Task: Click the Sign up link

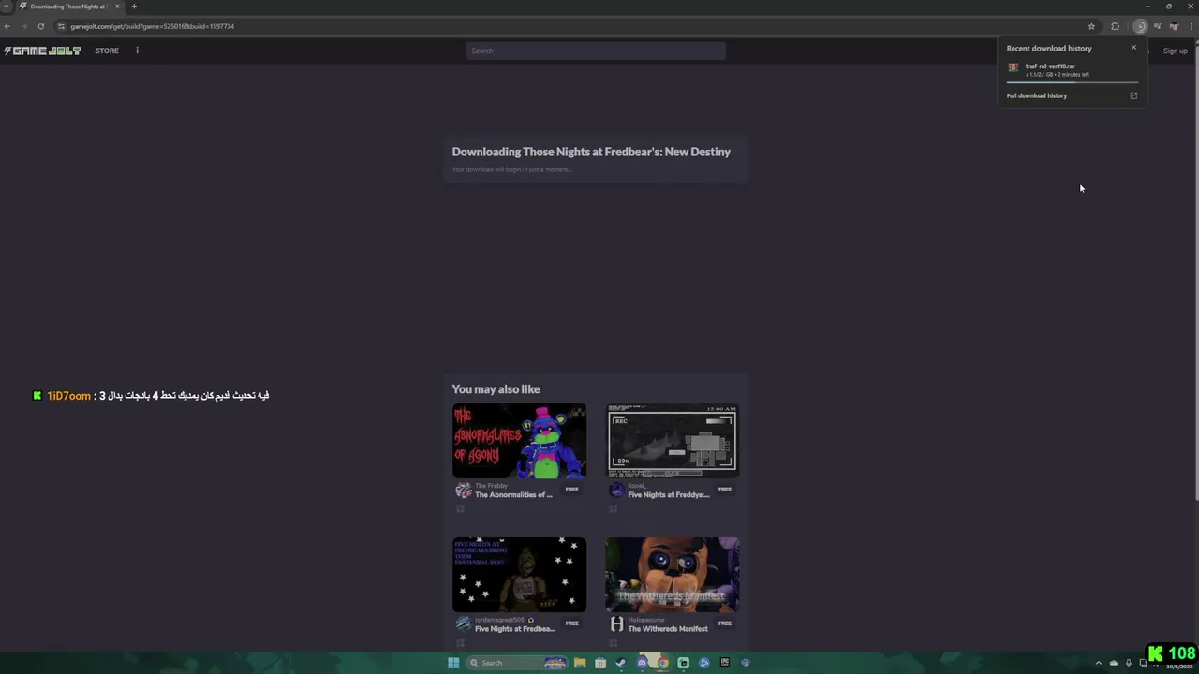Action: [x=1176, y=51]
